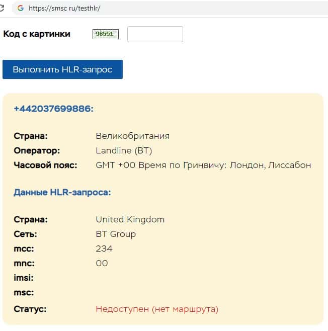Image resolution: width=328 pixels, height=331 pixels.
Task: Click the mnc value 00
Action: pos(102,263)
